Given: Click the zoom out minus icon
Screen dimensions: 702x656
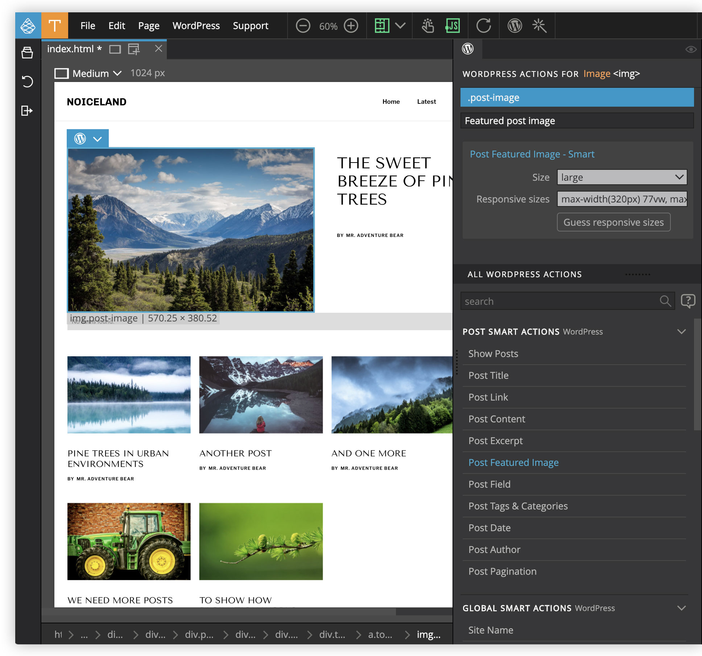Looking at the screenshot, I should (x=303, y=26).
